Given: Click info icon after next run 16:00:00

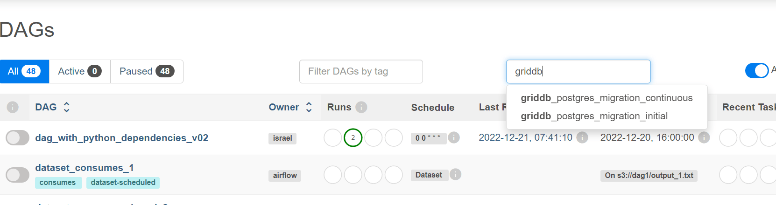Looking at the screenshot, I should coord(704,137).
